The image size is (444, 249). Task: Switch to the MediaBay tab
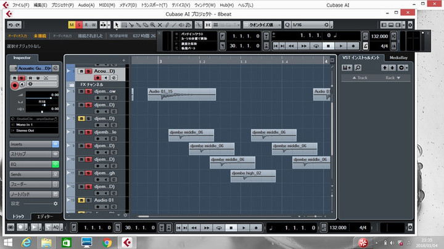coord(398,58)
